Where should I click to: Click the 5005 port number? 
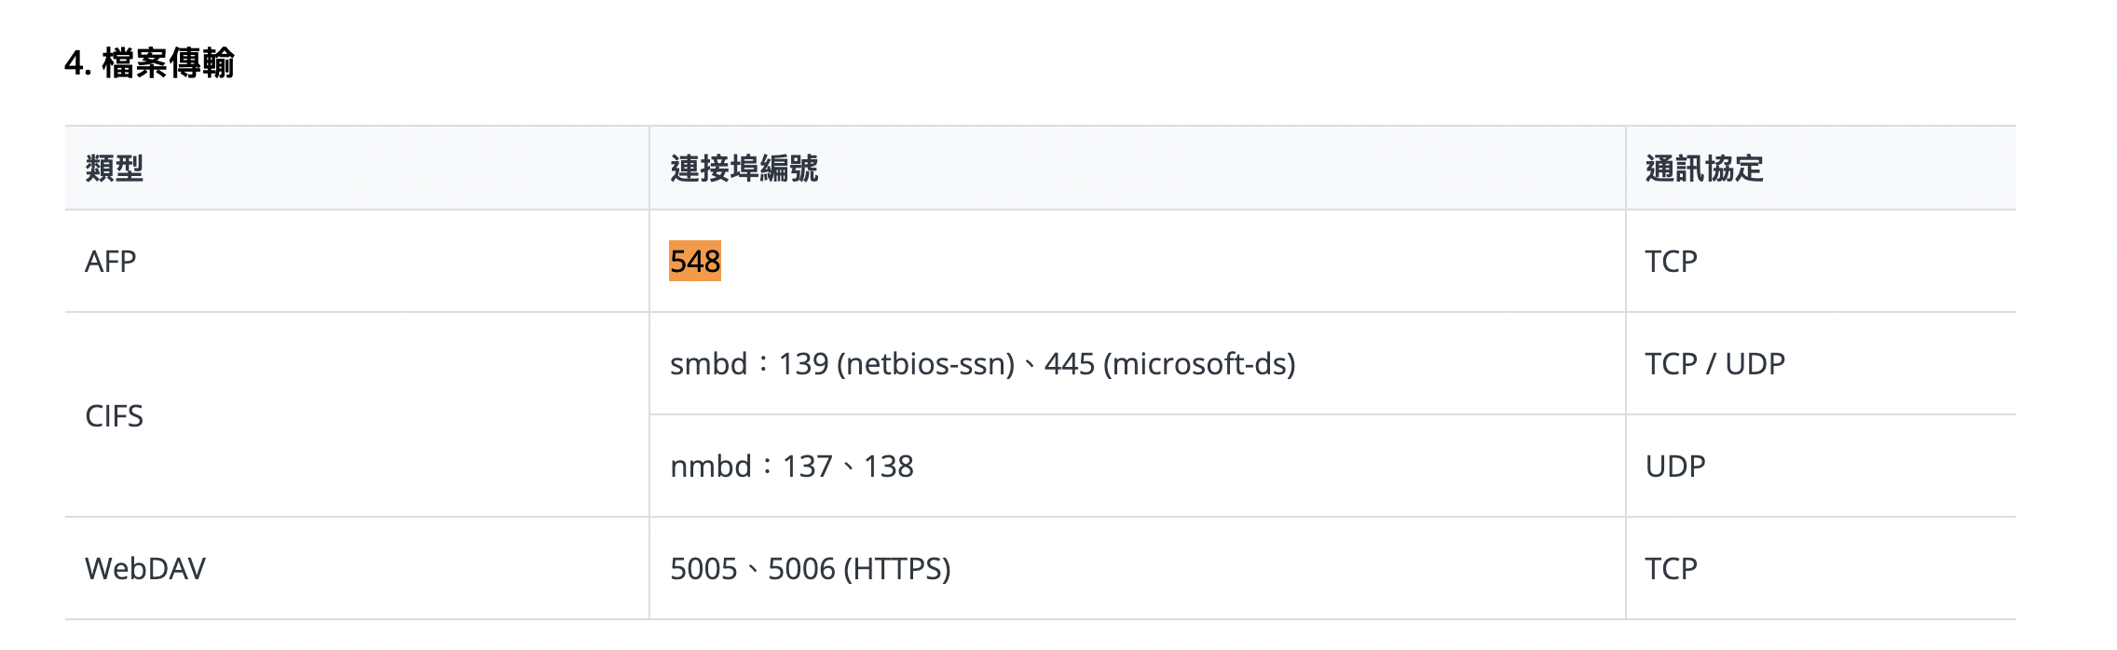703,569
